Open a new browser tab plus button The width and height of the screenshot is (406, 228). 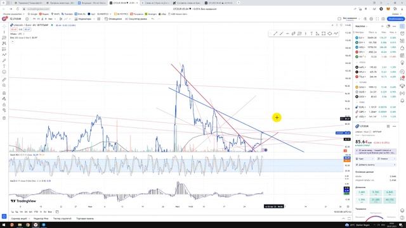239,3
